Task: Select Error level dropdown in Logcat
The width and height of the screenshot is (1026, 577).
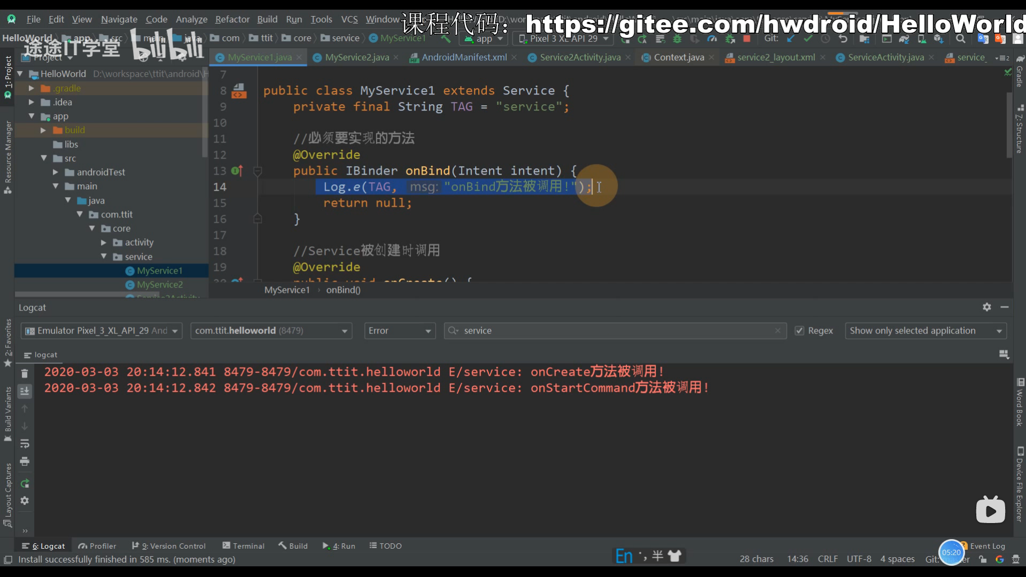Action: [x=399, y=330]
